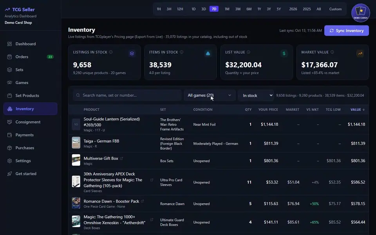Click the Soul-Guide Lantern product name
Screen dimensions: 376x235
click(112, 122)
